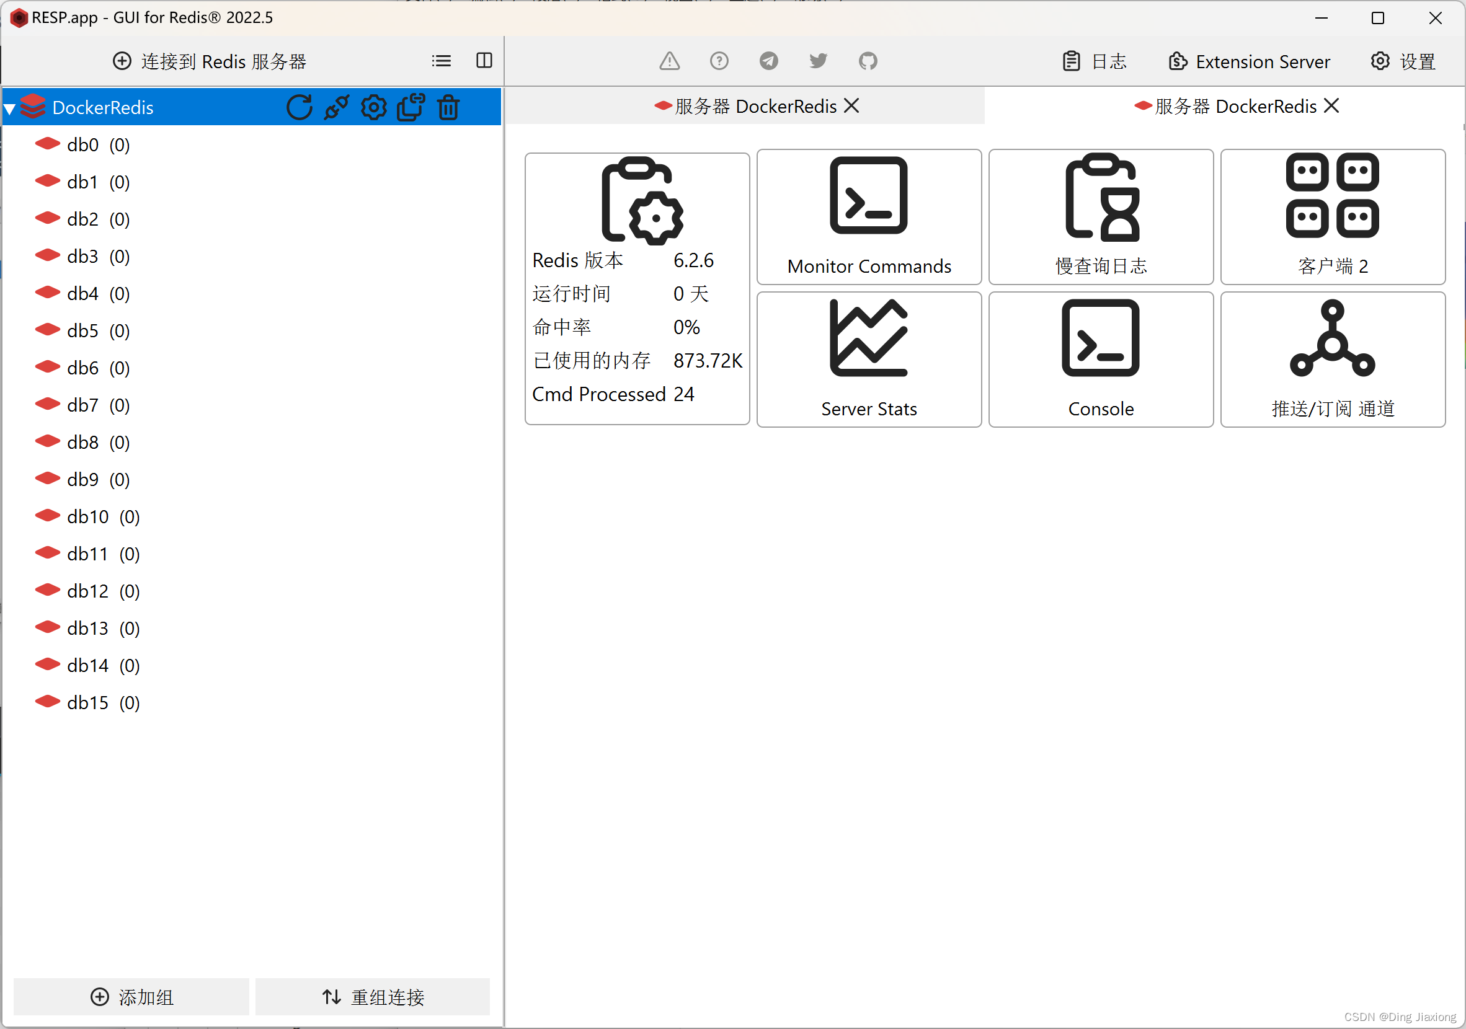Screen dimensions: 1466x1029
Task: Close the first 服务器 DockerRedis tab
Action: (851, 106)
